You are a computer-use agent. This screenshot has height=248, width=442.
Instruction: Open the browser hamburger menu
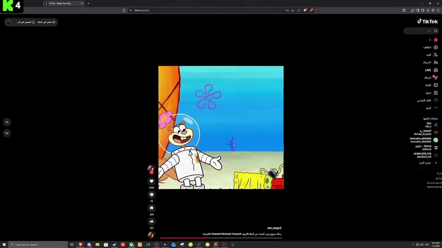[x=438, y=10]
